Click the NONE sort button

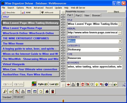31,12
